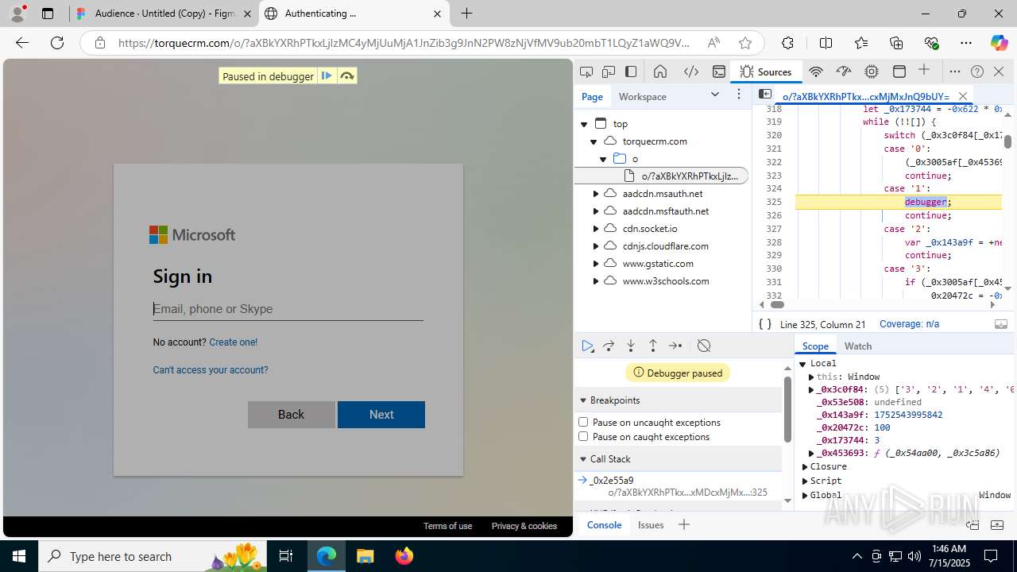Click browser address bar
This screenshot has height=572, width=1017.
404,43
